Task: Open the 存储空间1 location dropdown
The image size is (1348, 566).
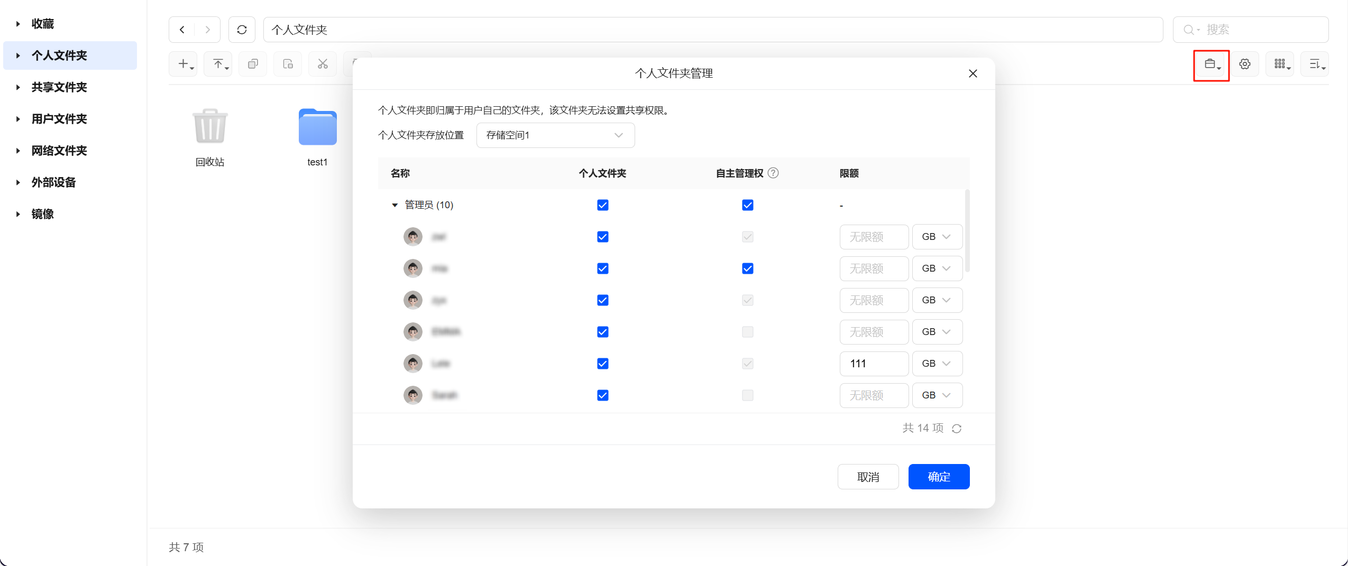Action: coord(555,135)
